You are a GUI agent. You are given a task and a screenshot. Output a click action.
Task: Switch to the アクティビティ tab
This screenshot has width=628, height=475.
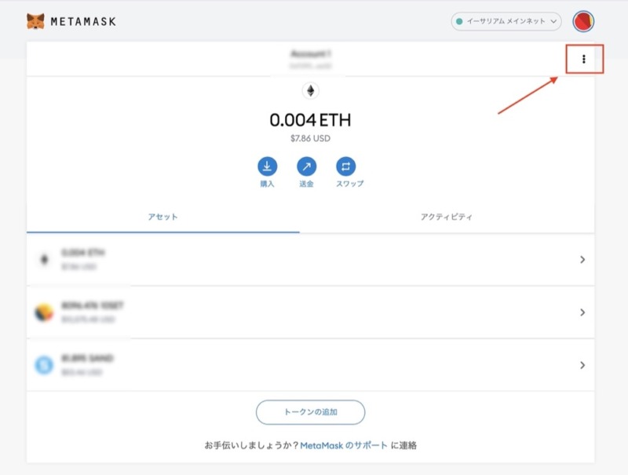[x=447, y=217]
